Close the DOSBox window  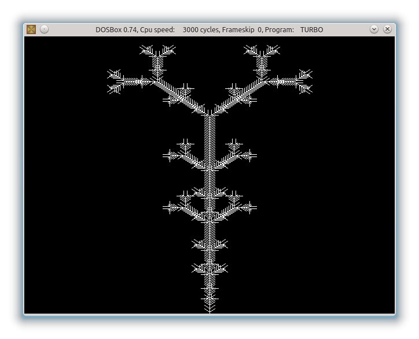click(x=387, y=29)
